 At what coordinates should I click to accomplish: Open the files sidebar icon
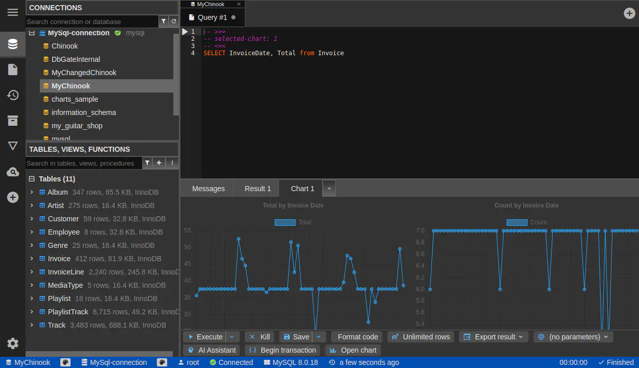(x=13, y=70)
